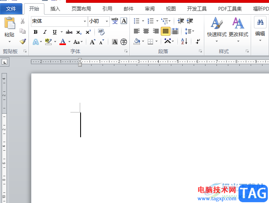Expand the Paste options arrow
This screenshot has width=269, height=203.
(10, 41)
